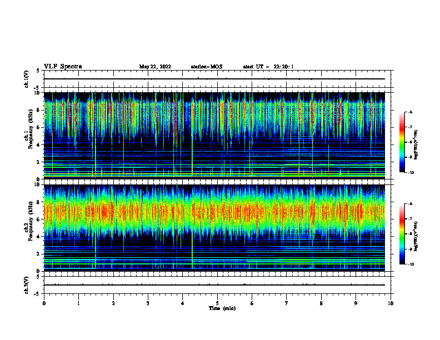Click the "3" tick on the time axis
This screenshot has height=340, width=440.
[148, 303]
